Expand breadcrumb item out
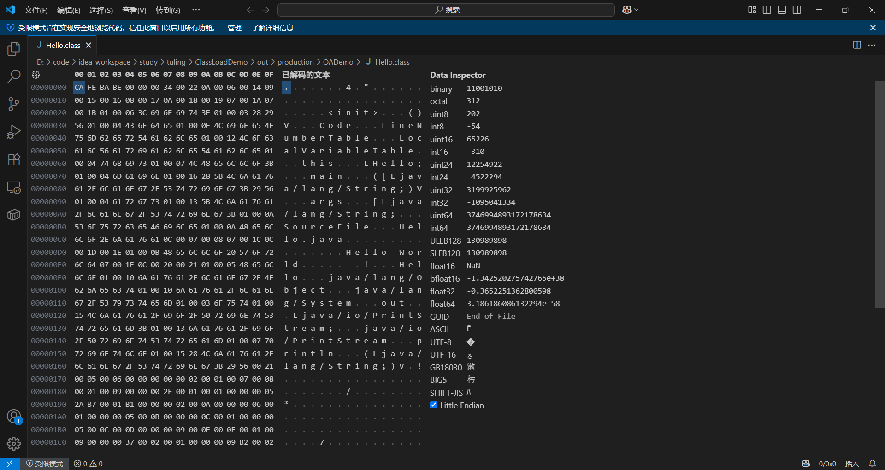 pyautogui.click(x=262, y=62)
